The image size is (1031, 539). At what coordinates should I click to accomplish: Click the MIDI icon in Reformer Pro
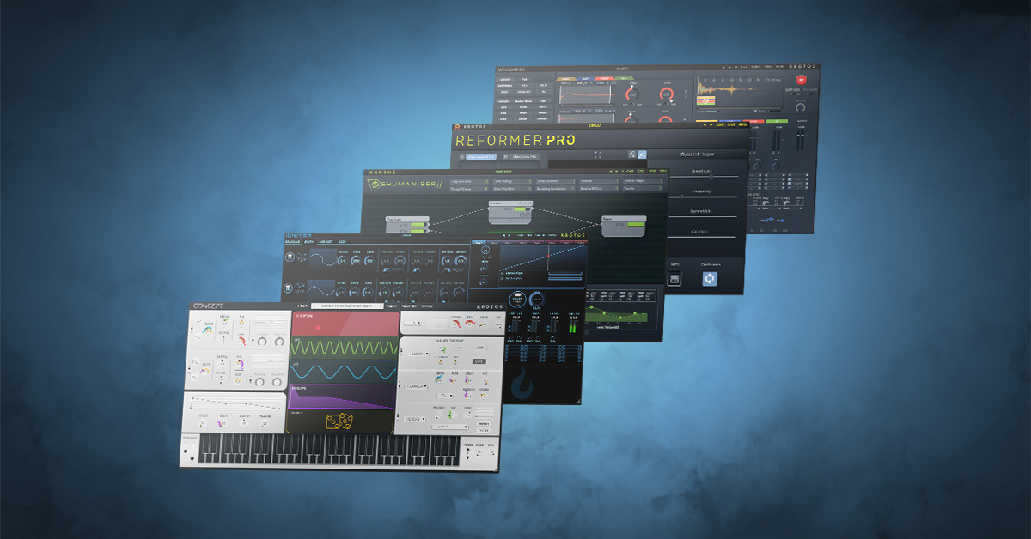[675, 279]
